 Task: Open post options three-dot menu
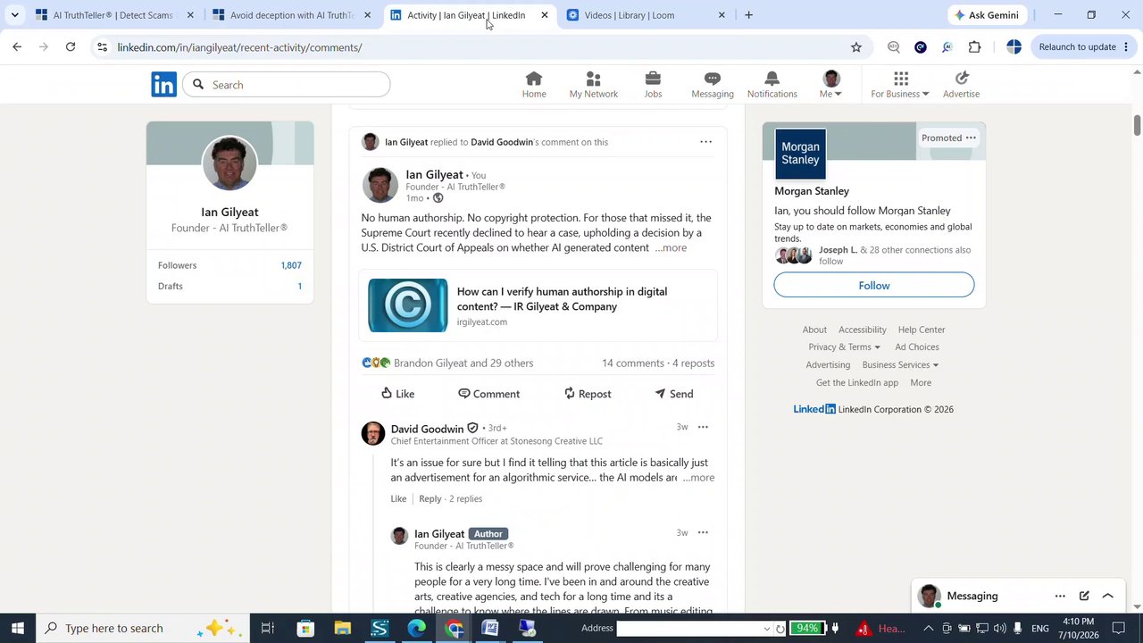[705, 142]
